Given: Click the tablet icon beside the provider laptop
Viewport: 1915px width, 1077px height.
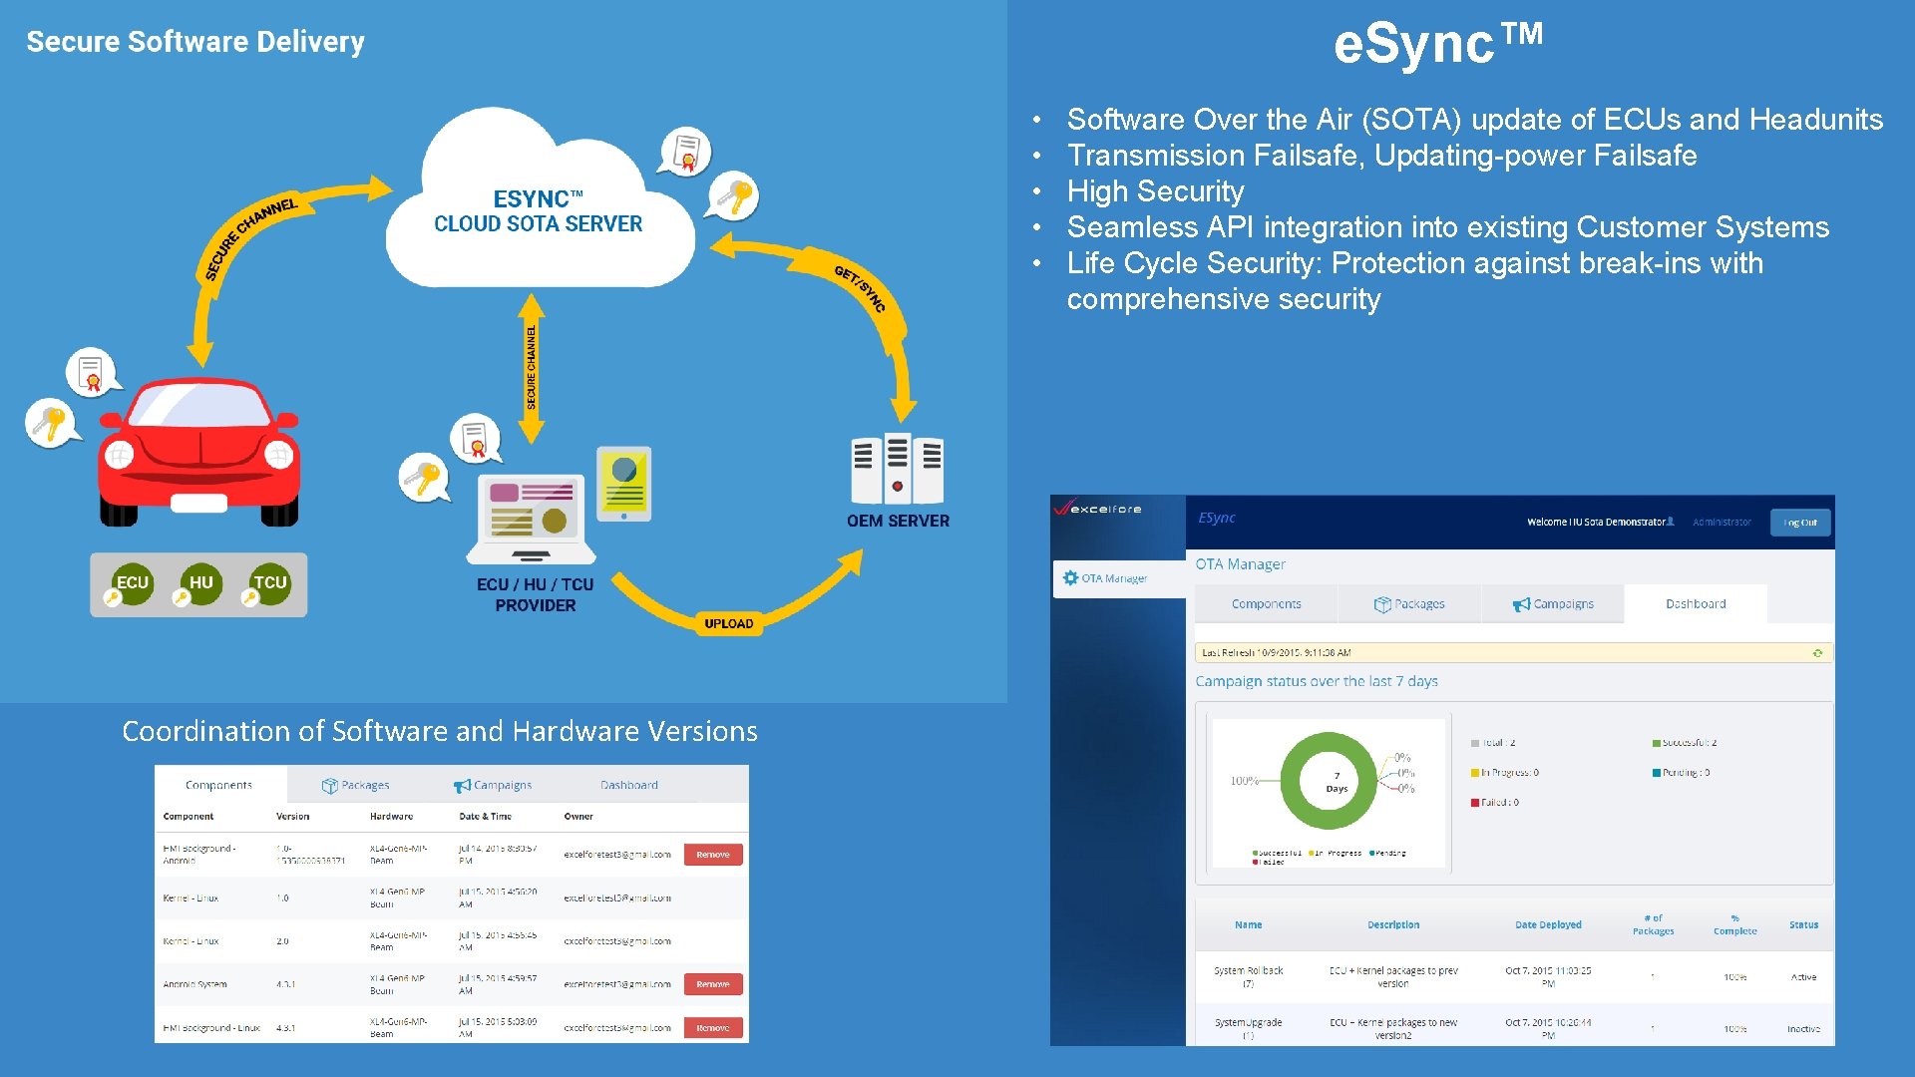Looking at the screenshot, I should [x=624, y=484].
